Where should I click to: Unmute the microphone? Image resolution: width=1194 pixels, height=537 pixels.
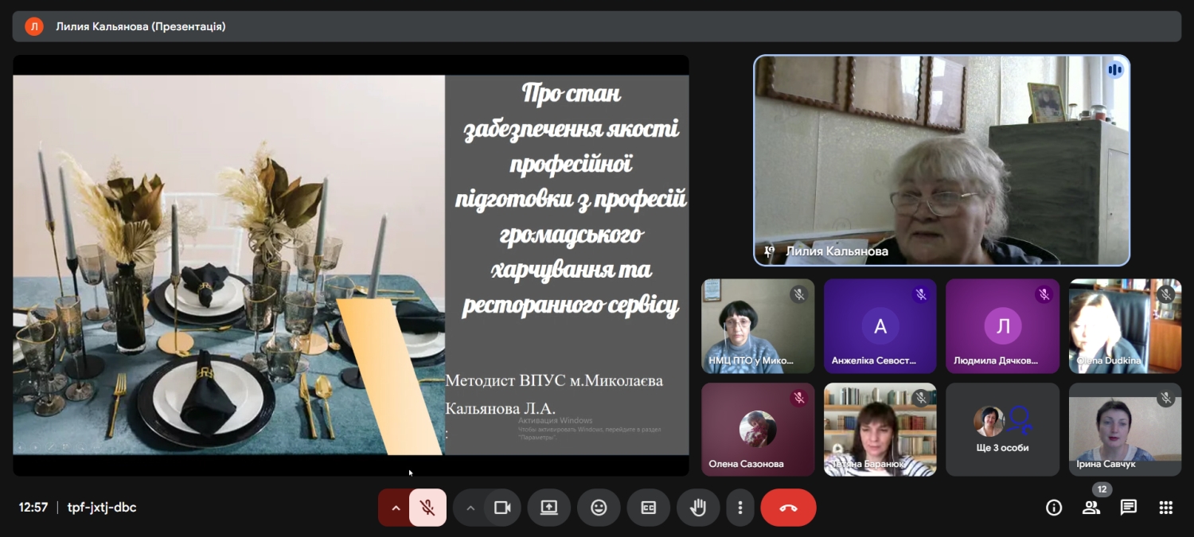pyautogui.click(x=427, y=508)
